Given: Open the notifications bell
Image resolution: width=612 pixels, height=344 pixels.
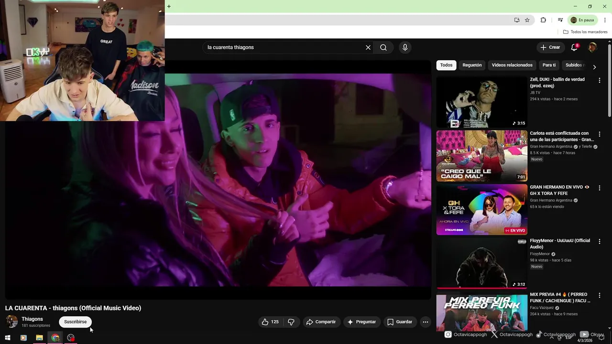Looking at the screenshot, I should 575,47.
